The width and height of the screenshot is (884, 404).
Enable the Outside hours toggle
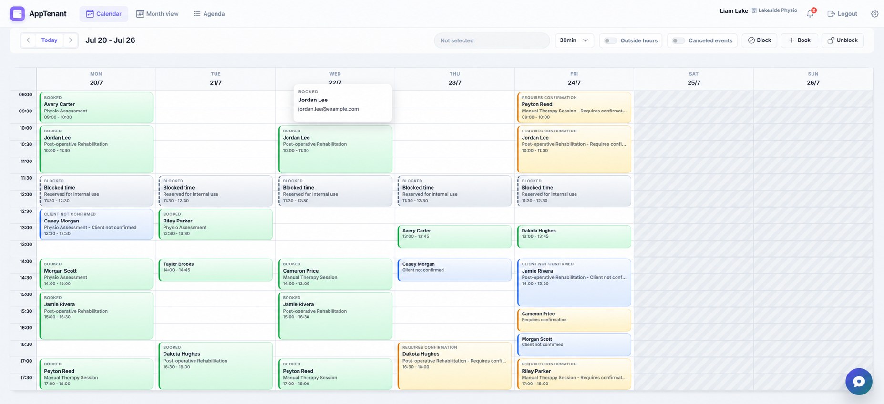point(610,40)
